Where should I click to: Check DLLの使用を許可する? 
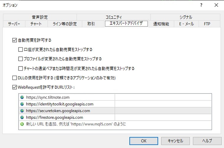pos(14,78)
